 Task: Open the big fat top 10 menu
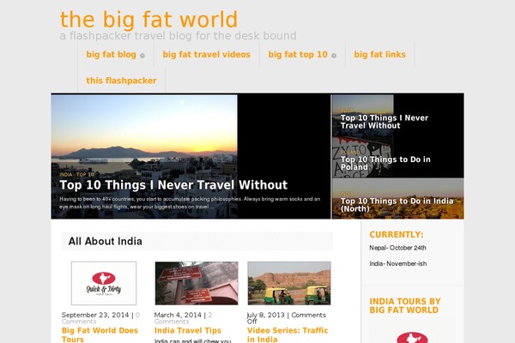[298, 55]
